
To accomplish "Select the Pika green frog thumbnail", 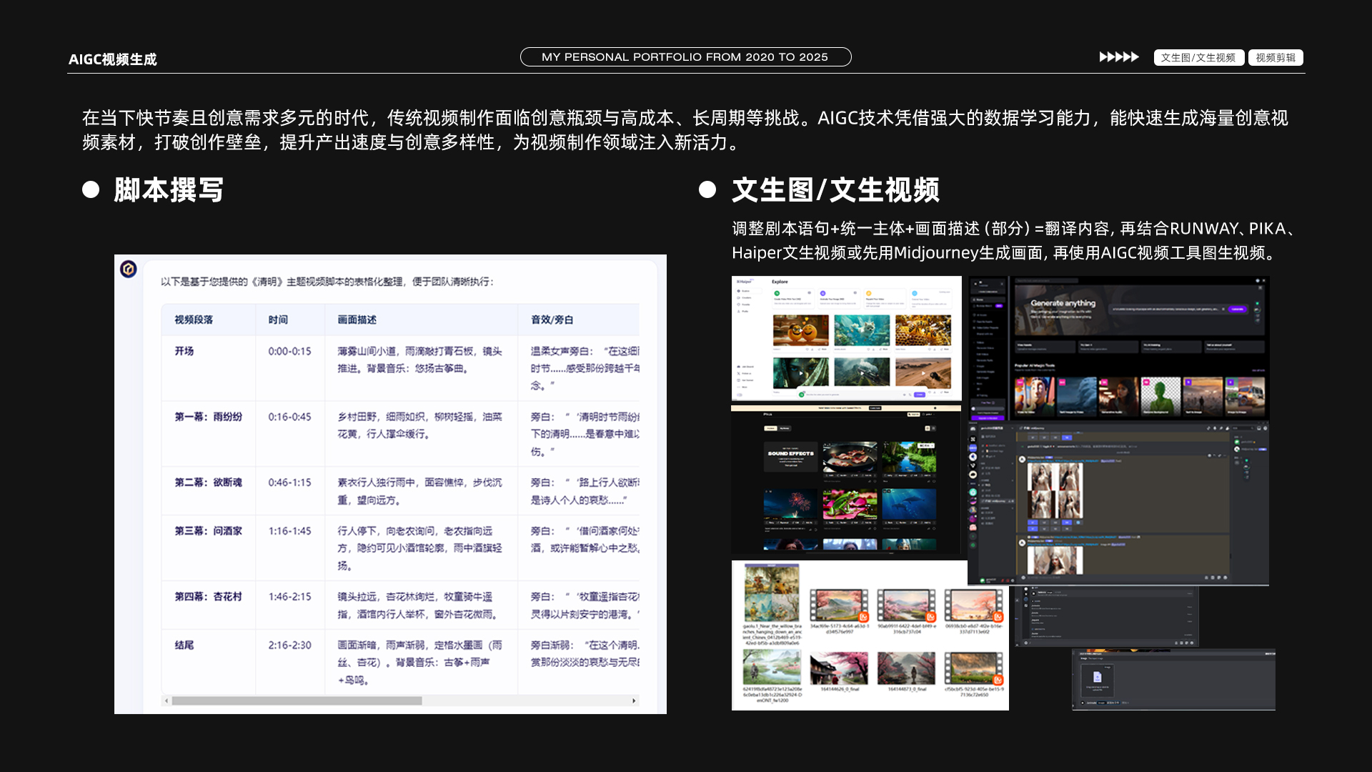I will click(x=850, y=504).
